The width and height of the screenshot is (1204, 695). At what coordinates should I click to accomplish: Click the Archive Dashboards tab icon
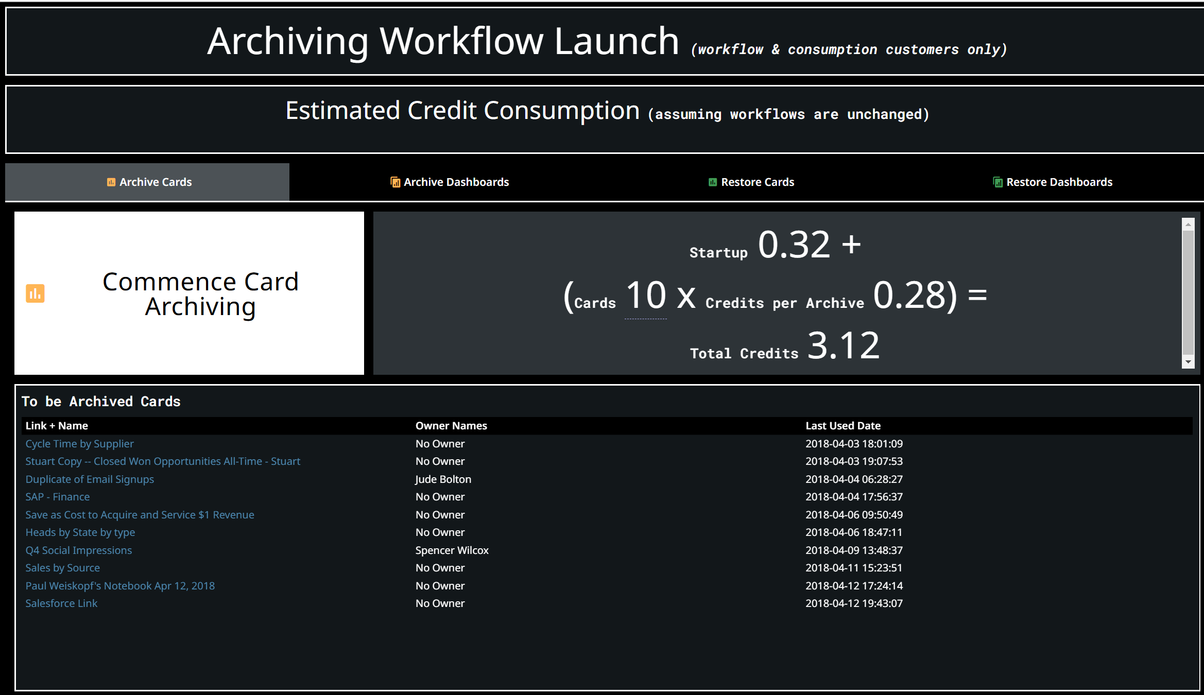coord(395,182)
